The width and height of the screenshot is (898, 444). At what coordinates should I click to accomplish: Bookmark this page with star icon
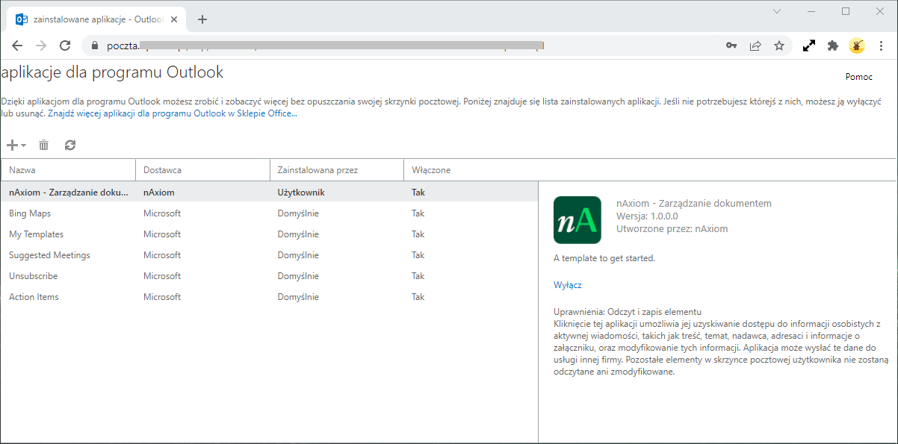[x=779, y=46]
